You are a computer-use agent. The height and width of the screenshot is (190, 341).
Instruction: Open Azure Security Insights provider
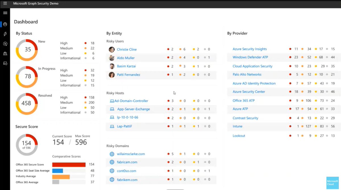[250, 49]
